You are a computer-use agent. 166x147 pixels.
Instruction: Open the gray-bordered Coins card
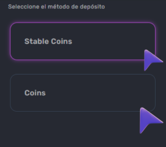tap(83, 93)
